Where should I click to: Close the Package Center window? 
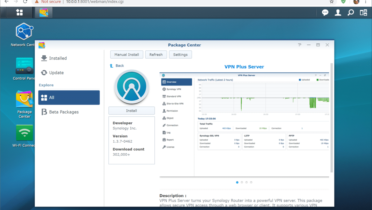327,45
